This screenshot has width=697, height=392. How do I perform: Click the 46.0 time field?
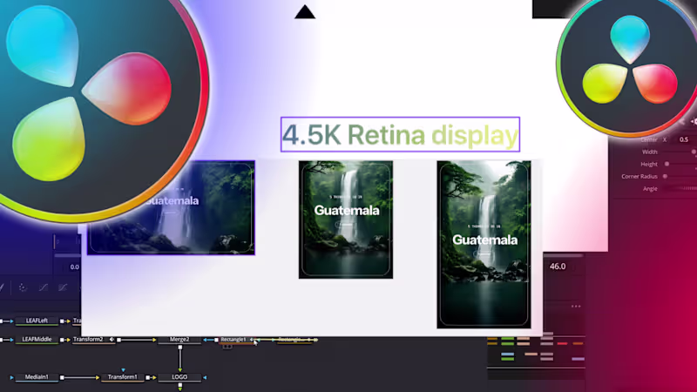[558, 267]
